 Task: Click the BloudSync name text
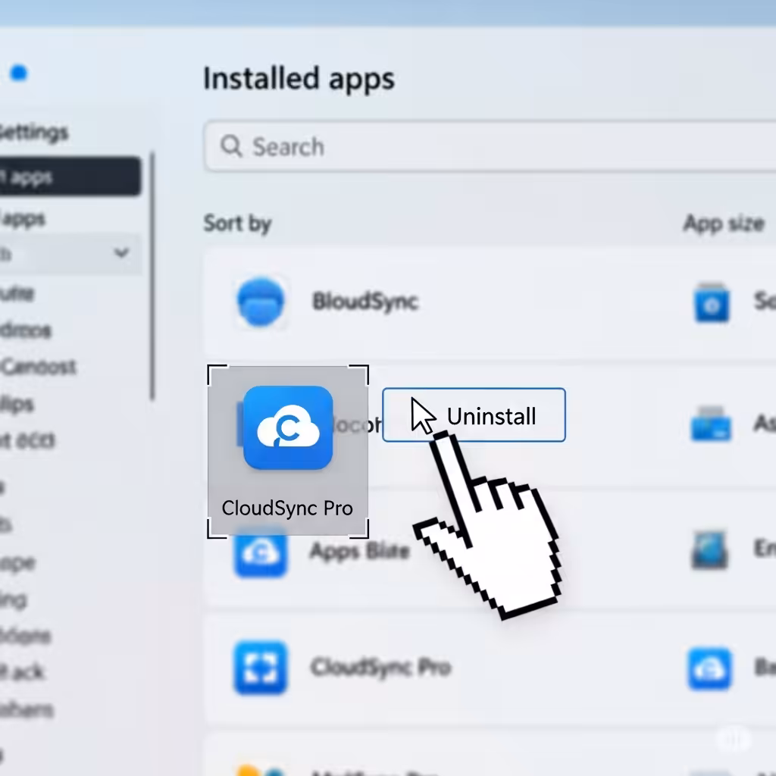coord(365,301)
